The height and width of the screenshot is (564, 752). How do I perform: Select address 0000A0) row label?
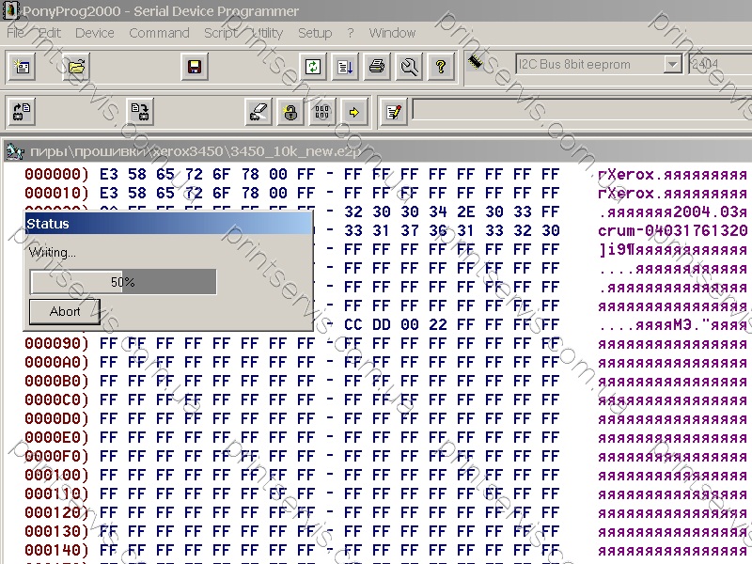[x=56, y=362]
